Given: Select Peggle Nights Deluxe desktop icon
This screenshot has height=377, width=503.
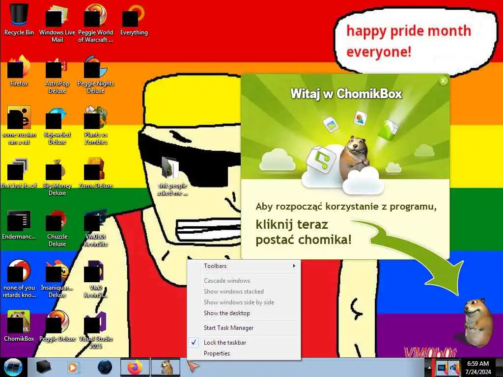Looking at the screenshot, I should click(x=95, y=75).
